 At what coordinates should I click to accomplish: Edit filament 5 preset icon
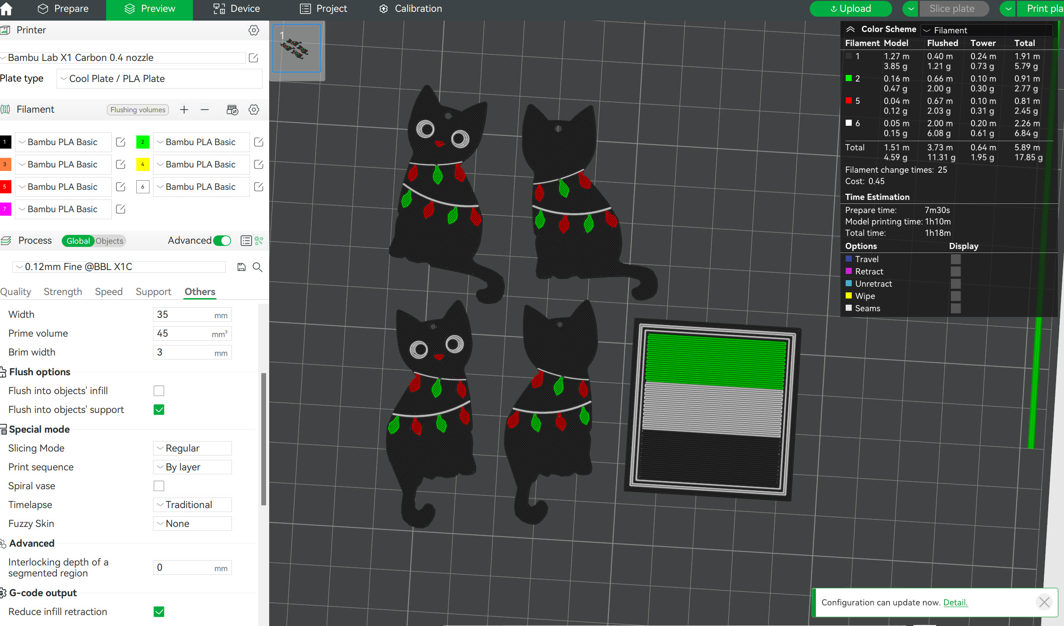click(121, 187)
